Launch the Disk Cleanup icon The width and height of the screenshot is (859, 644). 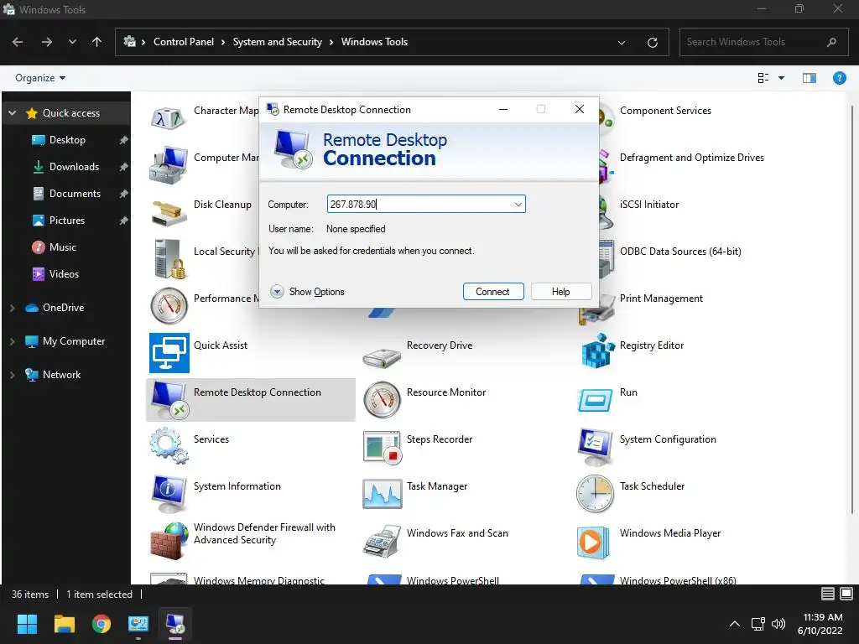coord(169,212)
